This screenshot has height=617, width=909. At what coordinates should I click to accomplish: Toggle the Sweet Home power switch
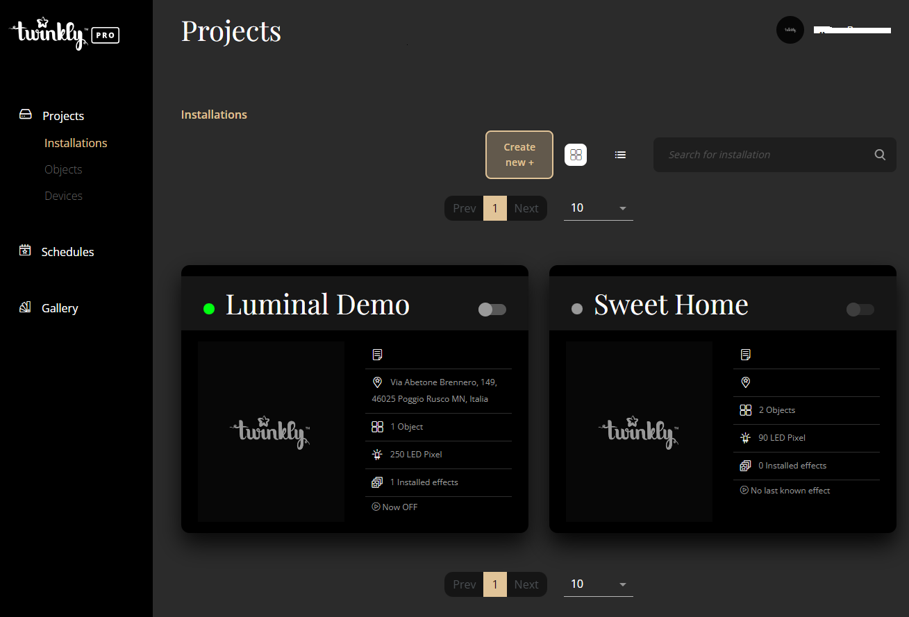coord(860,310)
